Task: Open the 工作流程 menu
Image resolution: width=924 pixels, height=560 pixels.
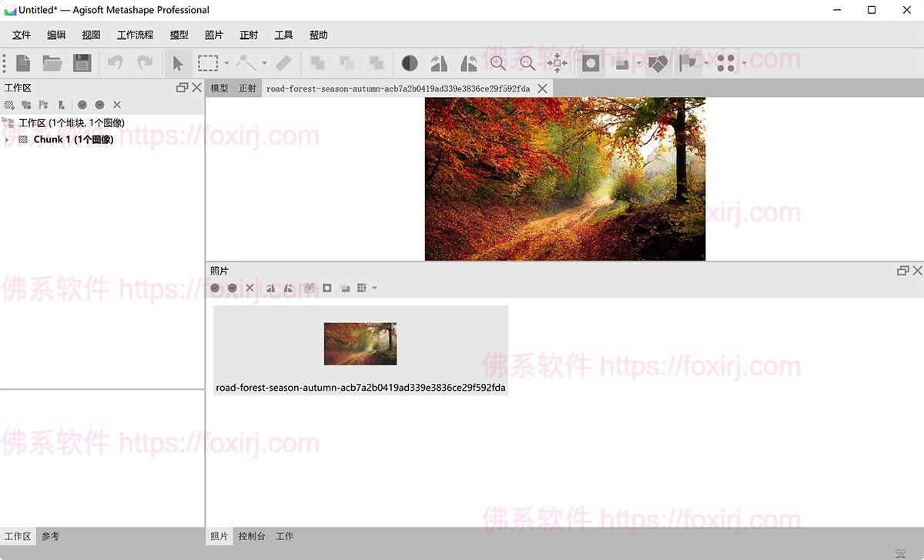Action: coord(136,35)
